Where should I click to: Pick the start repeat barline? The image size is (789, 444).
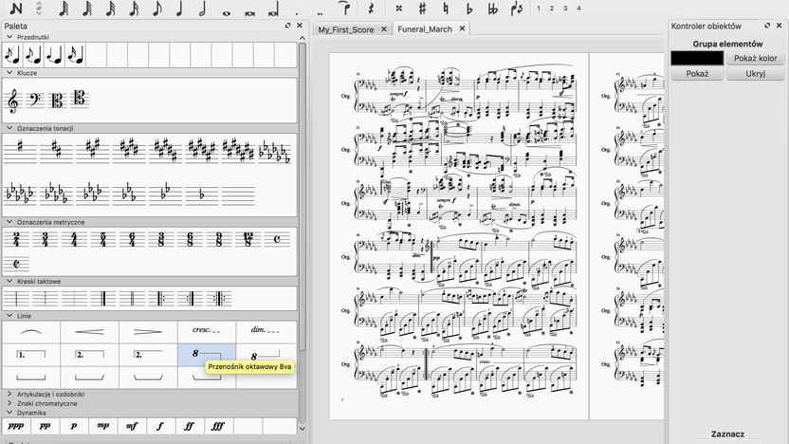point(161,299)
